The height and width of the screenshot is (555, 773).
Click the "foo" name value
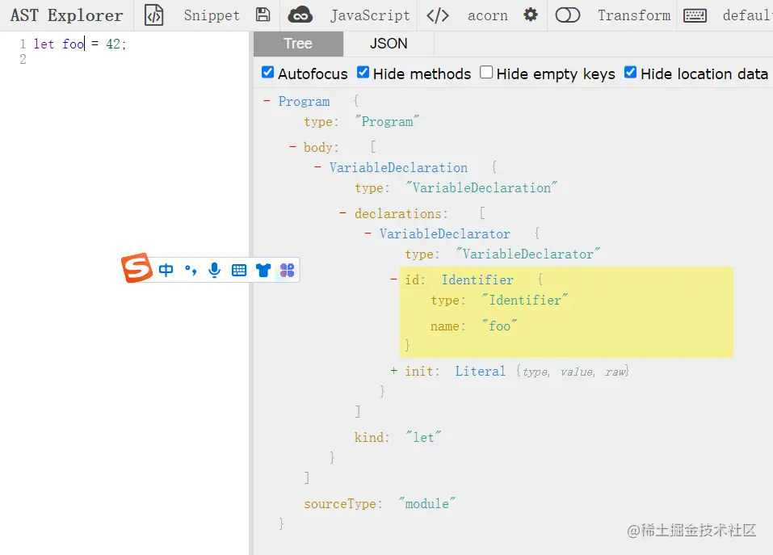tap(499, 326)
